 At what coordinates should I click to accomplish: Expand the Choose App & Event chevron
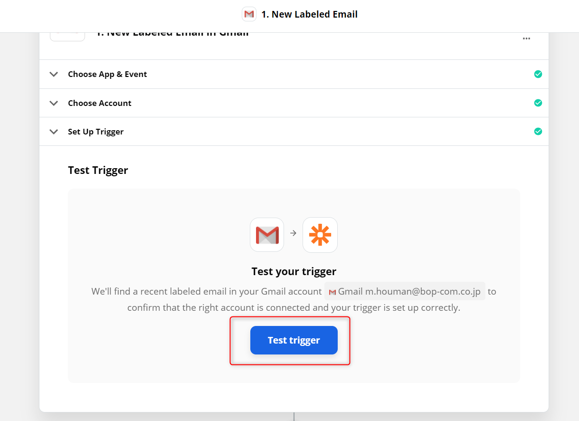54,74
